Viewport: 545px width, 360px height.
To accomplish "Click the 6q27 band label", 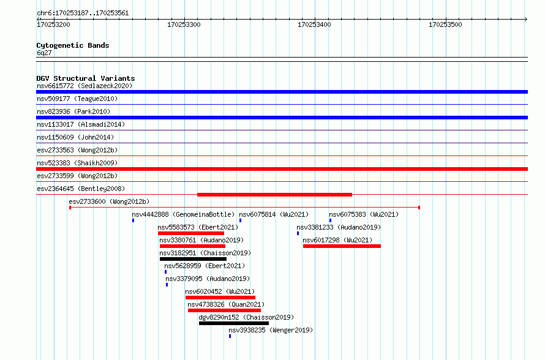I will [x=44, y=53].
